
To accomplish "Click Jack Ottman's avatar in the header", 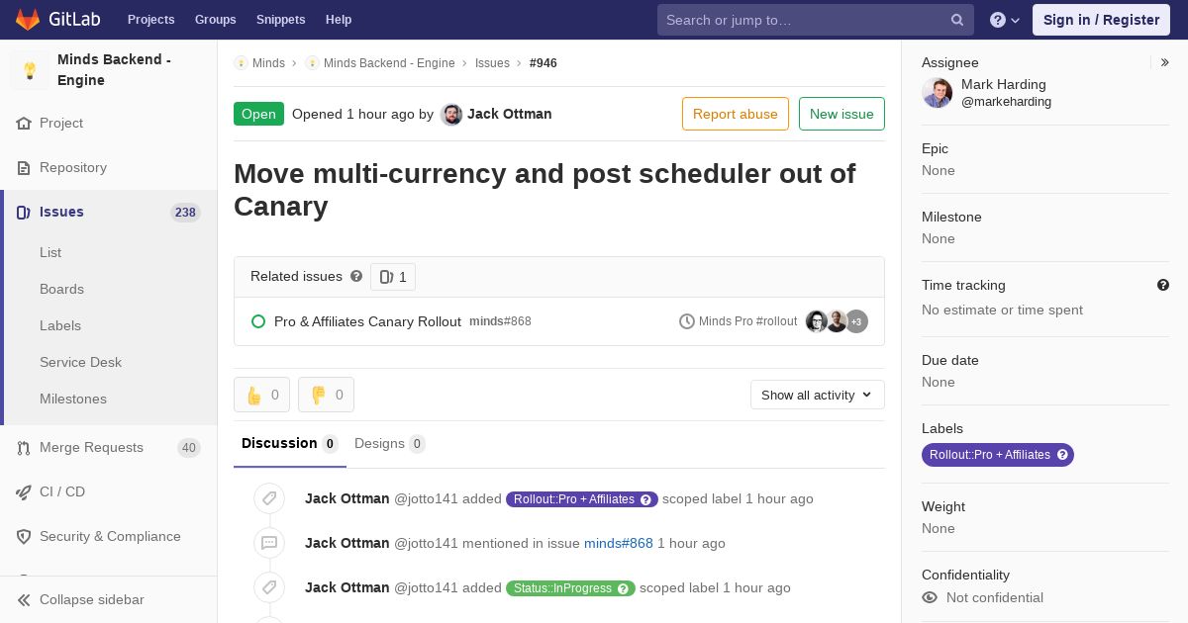I will point(451,115).
